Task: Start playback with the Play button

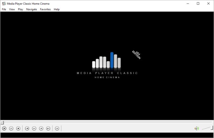Action: [4, 128]
